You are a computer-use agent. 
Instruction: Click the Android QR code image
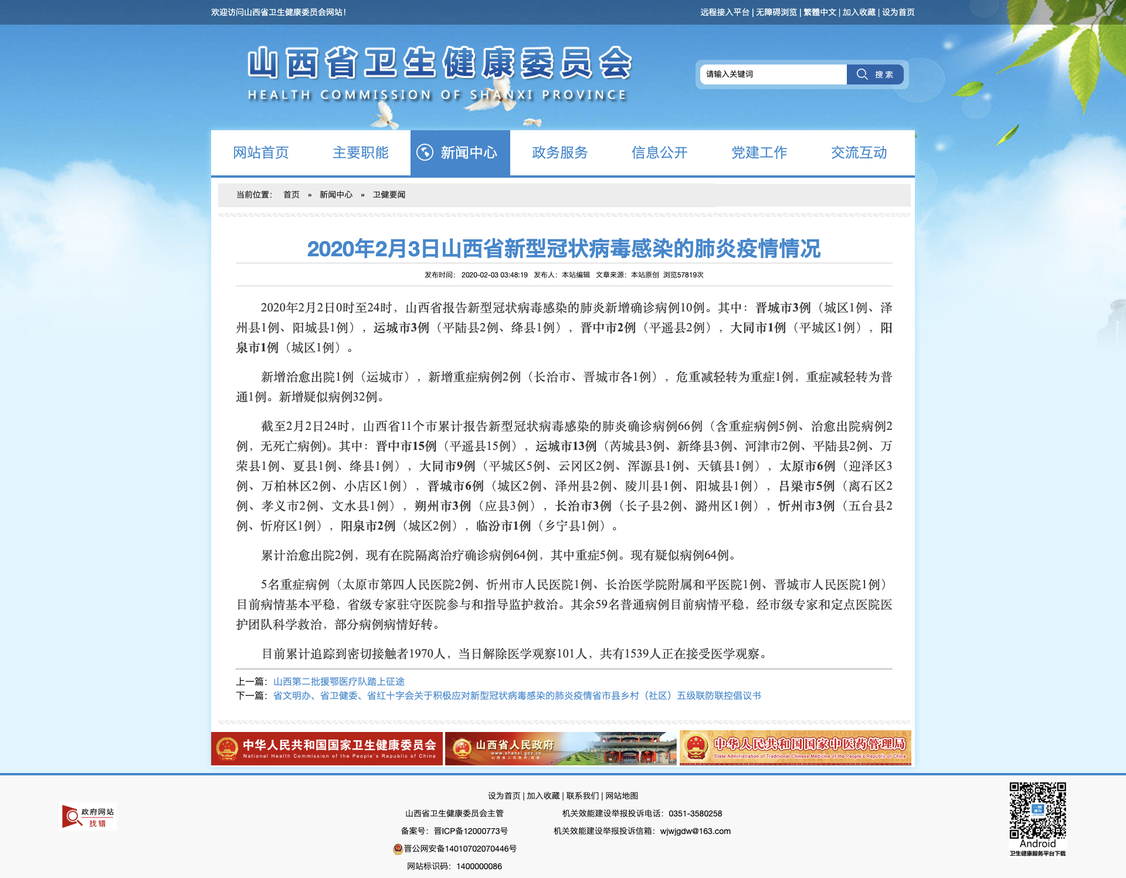(1037, 811)
